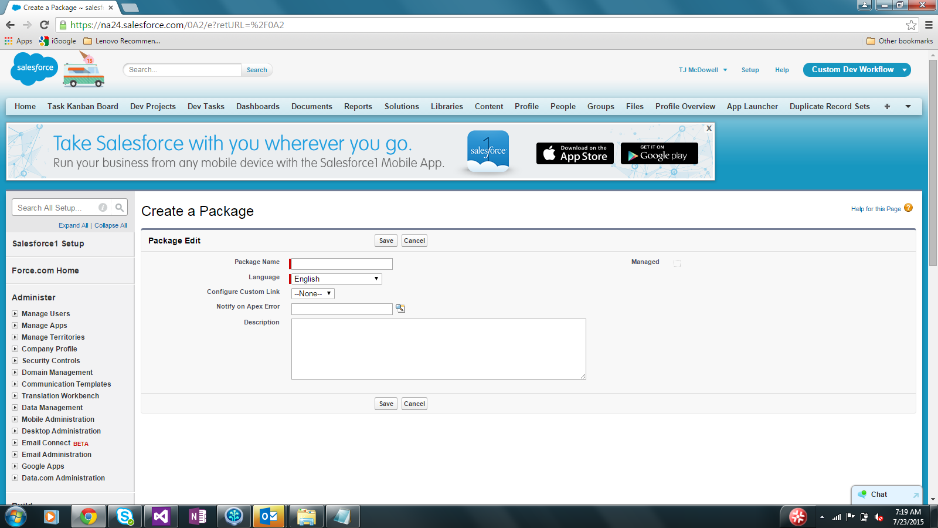Switch to the Dev Projects tab
Image resolution: width=938 pixels, height=528 pixels.
point(153,106)
